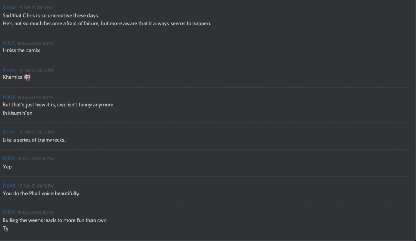416x241 pixels.
Task: Select the "Sad that Chris is so uncreative" message
Action: (x=50, y=16)
